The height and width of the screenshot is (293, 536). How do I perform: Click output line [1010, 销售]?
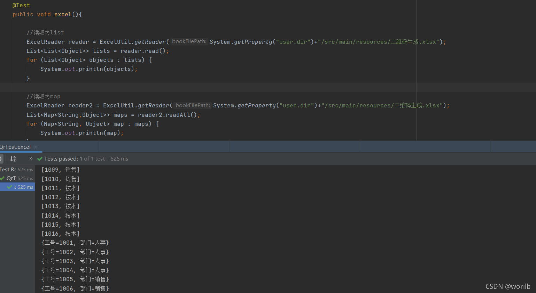click(x=61, y=179)
